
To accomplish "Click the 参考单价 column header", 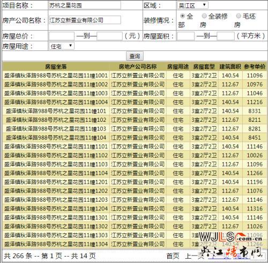I will point(255,67).
